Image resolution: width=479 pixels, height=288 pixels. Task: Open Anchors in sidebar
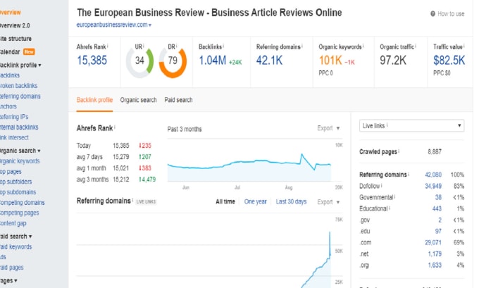coord(8,106)
